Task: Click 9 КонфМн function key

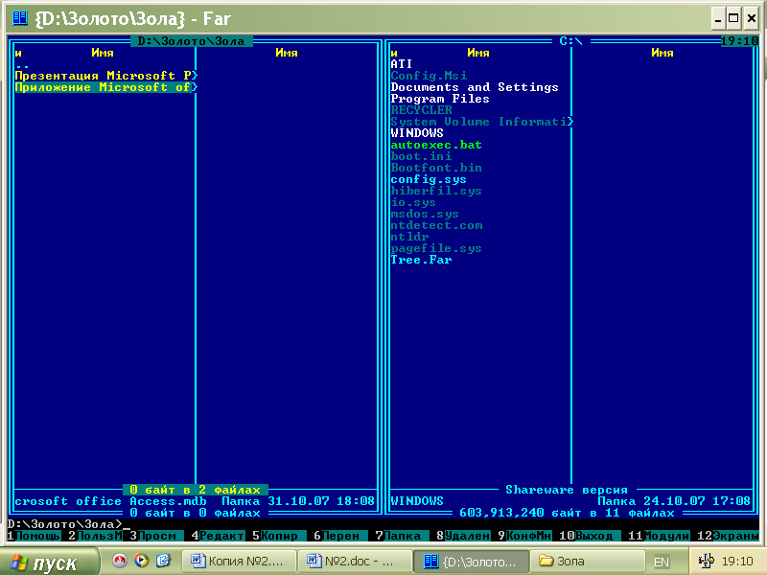Action: [524, 536]
